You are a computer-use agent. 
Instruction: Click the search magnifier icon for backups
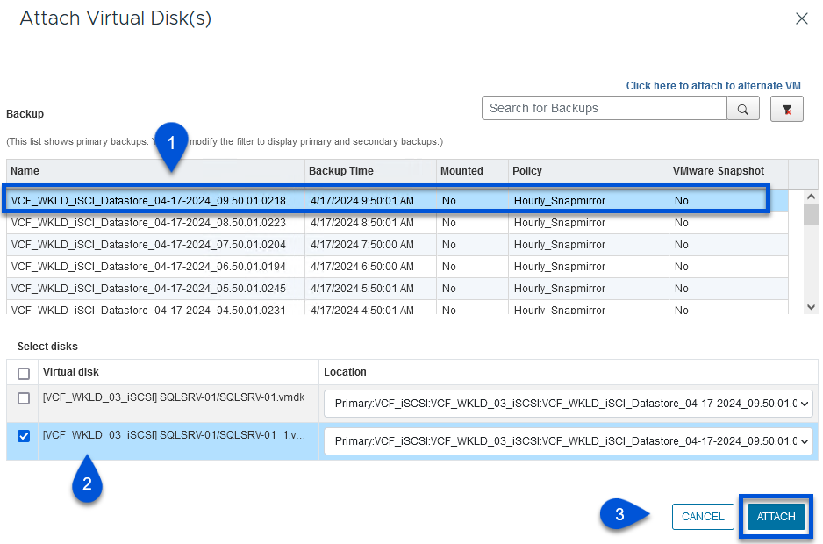(x=742, y=108)
